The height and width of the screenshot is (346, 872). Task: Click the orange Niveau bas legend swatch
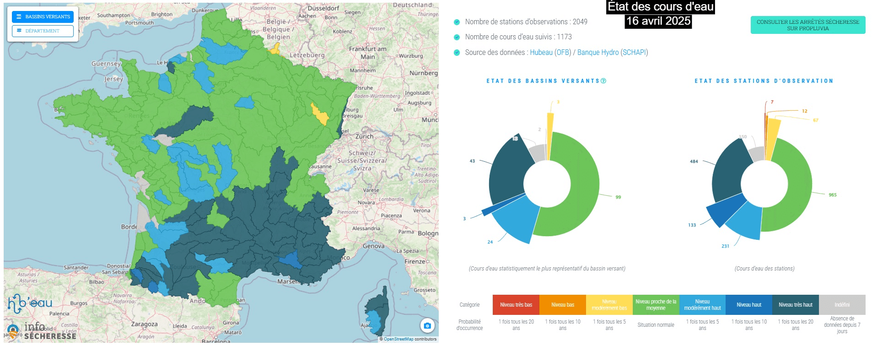(x=562, y=305)
